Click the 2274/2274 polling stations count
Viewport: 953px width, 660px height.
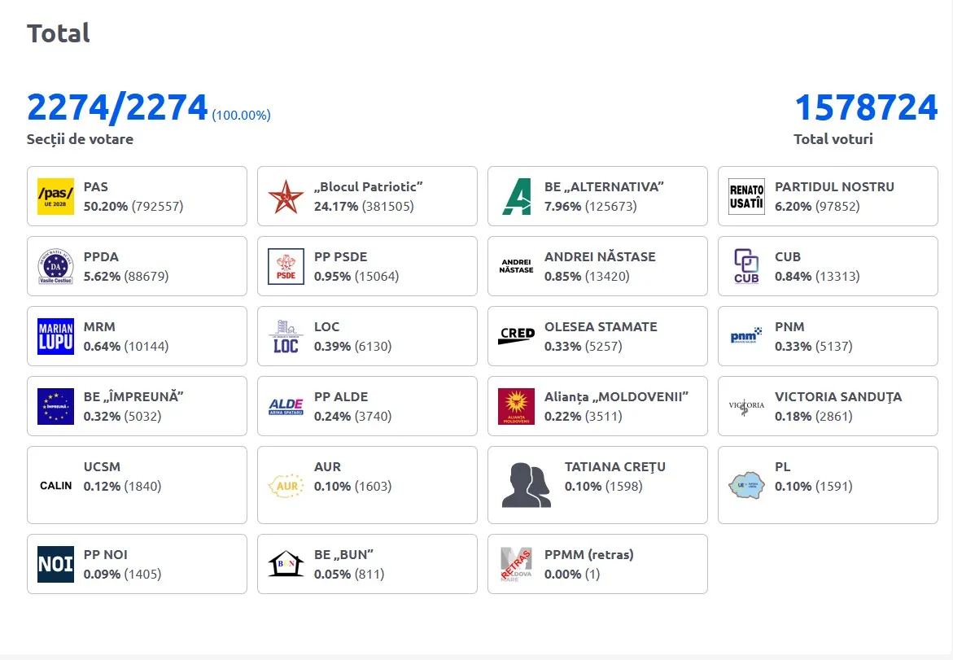tap(117, 107)
